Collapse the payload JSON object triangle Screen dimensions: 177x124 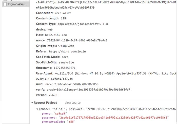pyautogui.click(x=38, y=109)
